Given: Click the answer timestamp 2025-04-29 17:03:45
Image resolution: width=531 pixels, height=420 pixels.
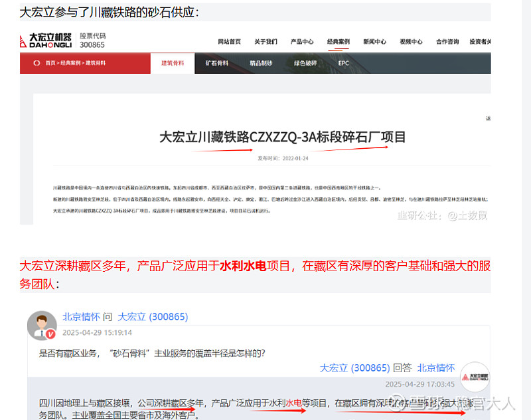Looking at the screenshot, I should [420, 384].
